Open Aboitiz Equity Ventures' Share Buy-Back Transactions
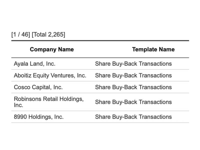The height and width of the screenshot is (150, 200). (133, 75)
